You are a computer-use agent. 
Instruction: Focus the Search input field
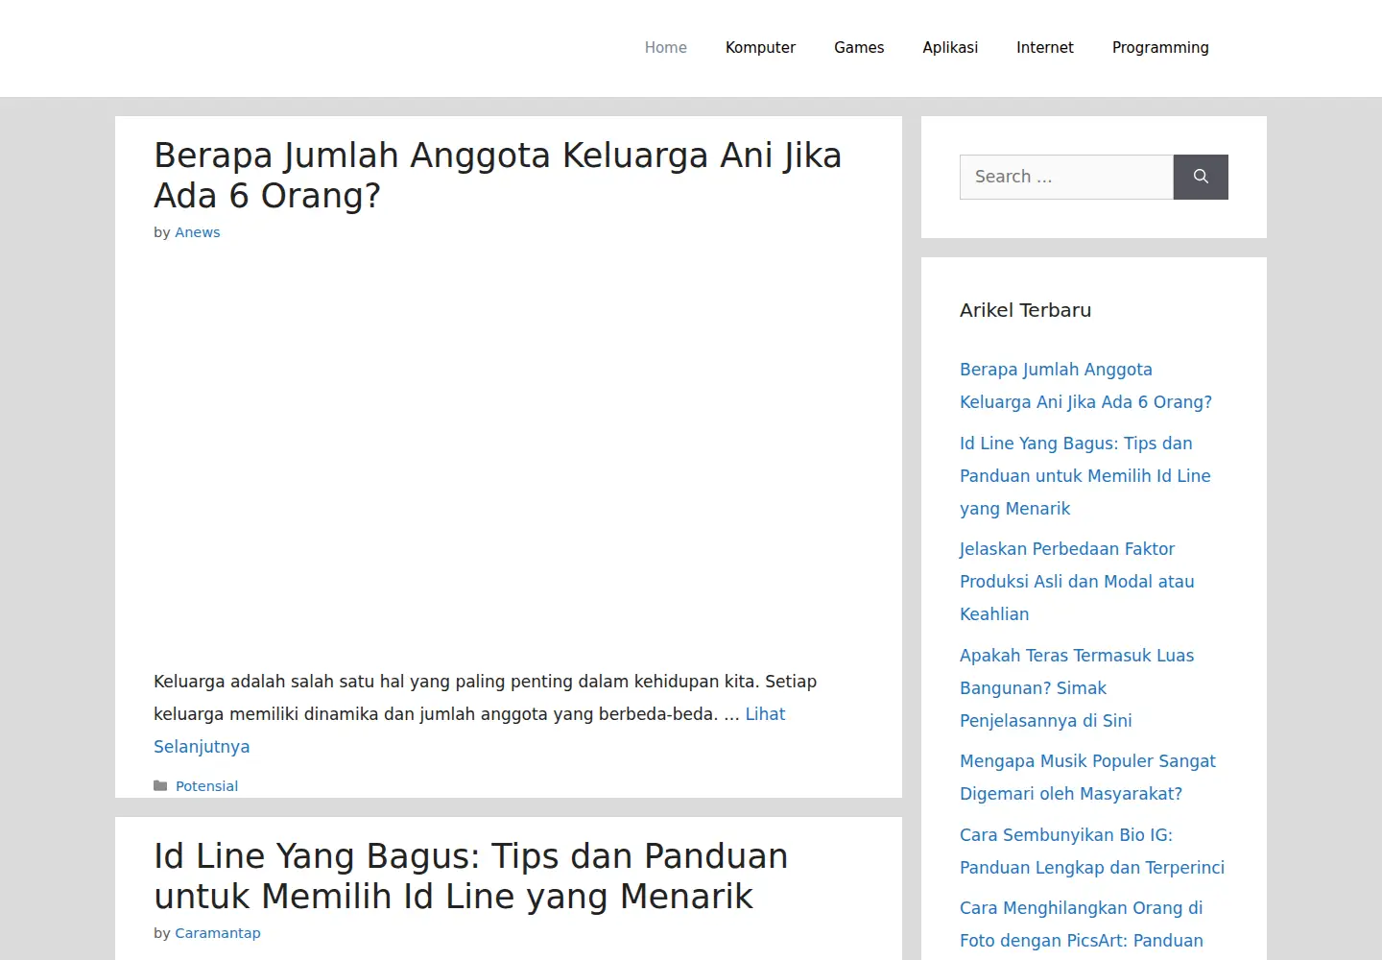(1066, 177)
